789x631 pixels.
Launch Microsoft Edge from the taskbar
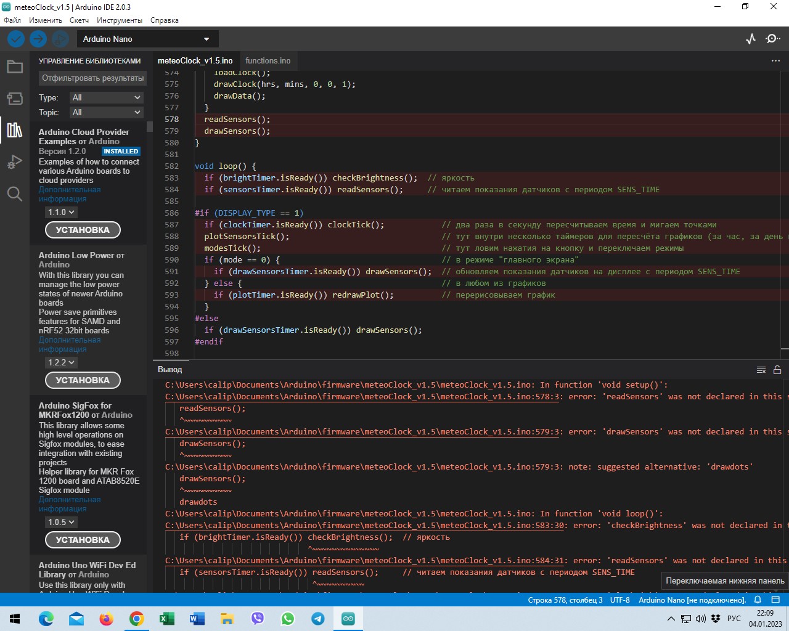coord(46,619)
